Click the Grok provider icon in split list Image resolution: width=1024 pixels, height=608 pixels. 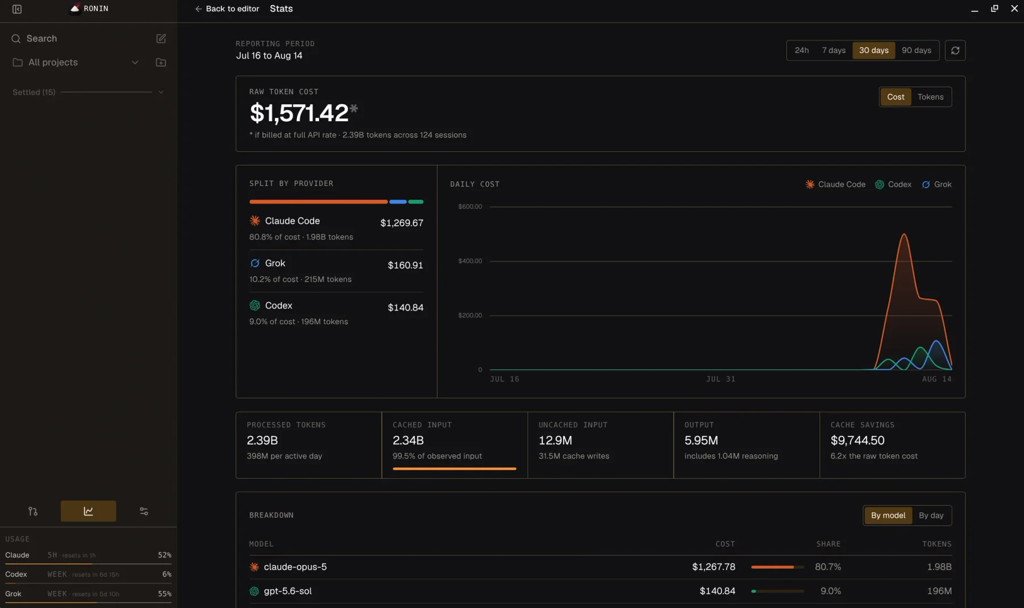point(255,263)
